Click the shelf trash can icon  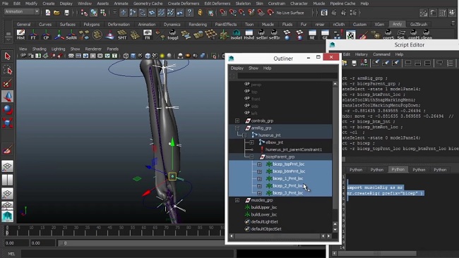point(453,23)
